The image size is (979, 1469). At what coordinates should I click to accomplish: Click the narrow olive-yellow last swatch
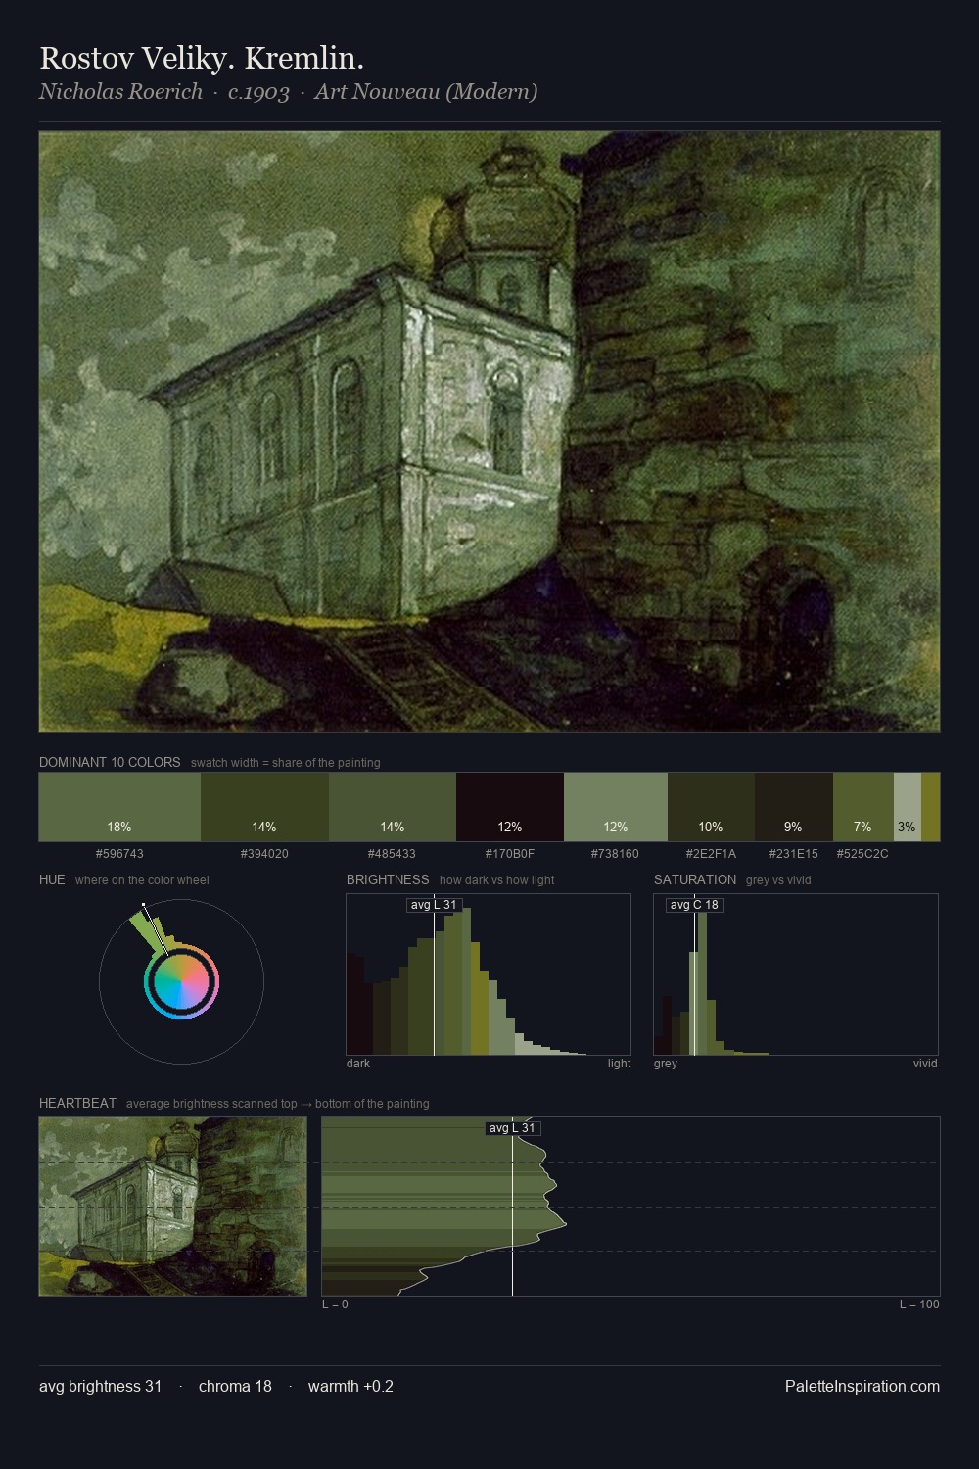(930, 807)
